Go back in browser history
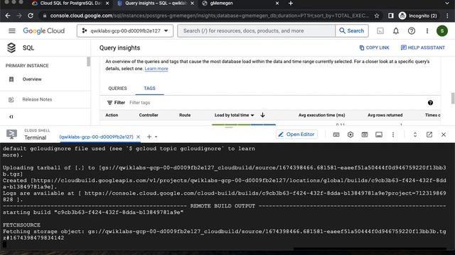The height and width of the screenshot is (255, 455). pos(8,16)
